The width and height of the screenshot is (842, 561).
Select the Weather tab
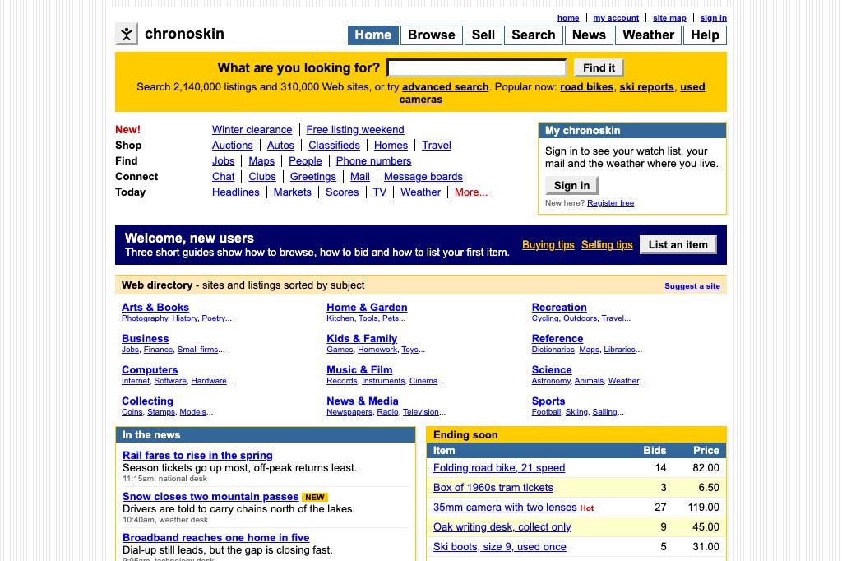(648, 35)
